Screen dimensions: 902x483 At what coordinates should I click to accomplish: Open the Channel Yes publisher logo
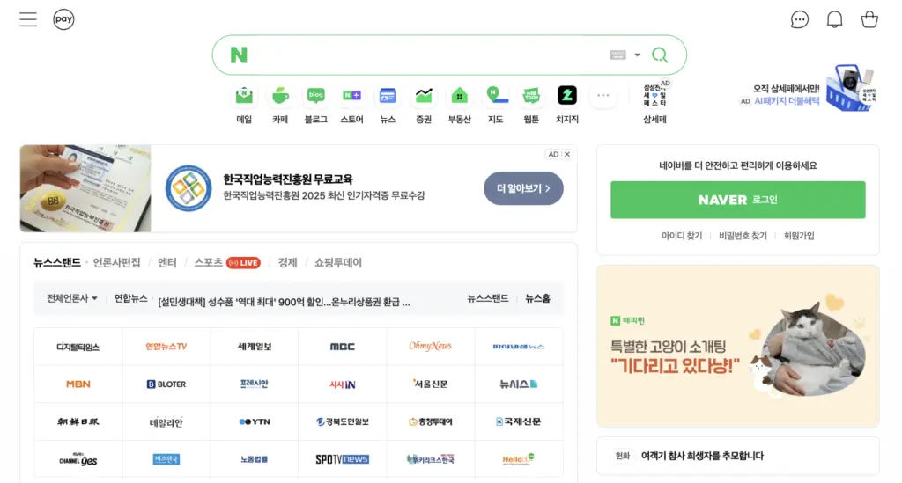(78, 459)
